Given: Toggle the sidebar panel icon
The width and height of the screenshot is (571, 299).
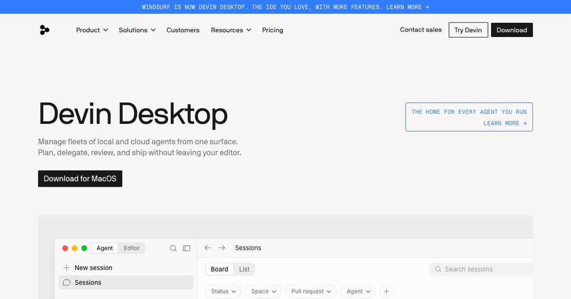Looking at the screenshot, I should [x=187, y=248].
